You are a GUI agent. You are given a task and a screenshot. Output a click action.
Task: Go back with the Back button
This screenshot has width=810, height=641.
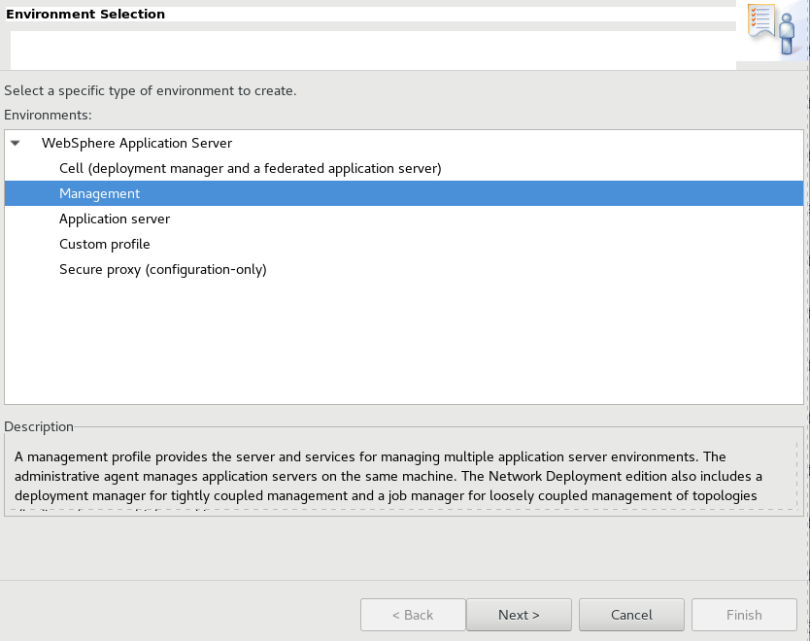click(x=413, y=615)
